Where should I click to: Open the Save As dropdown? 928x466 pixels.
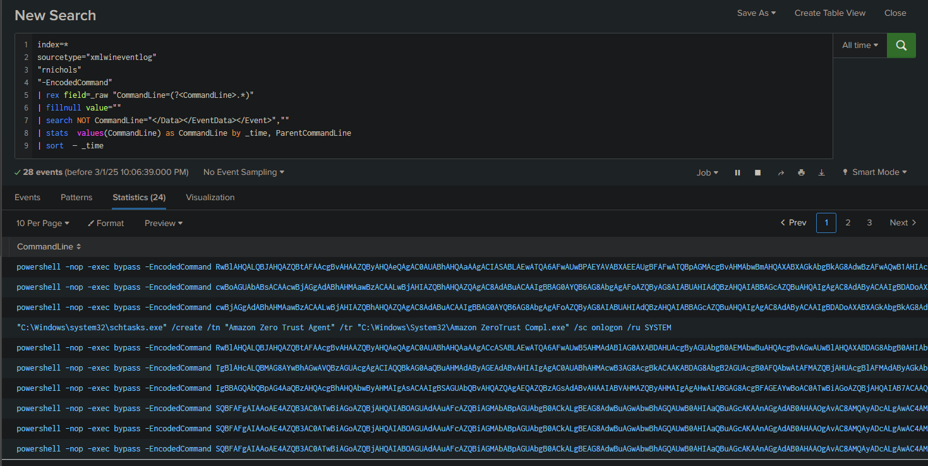(x=756, y=13)
